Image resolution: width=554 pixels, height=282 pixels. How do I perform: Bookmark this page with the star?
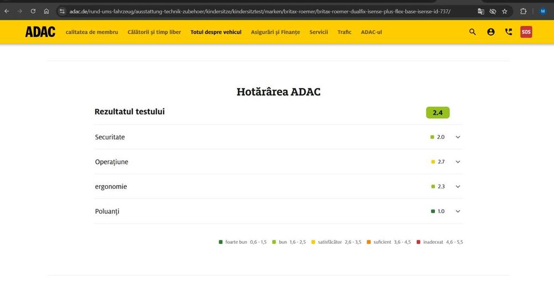tap(505, 11)
